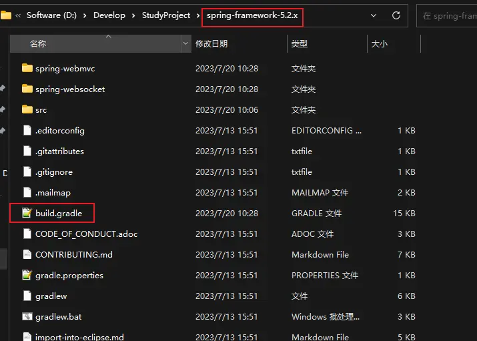Click the gradle.properties file icon

click(27, 275)
